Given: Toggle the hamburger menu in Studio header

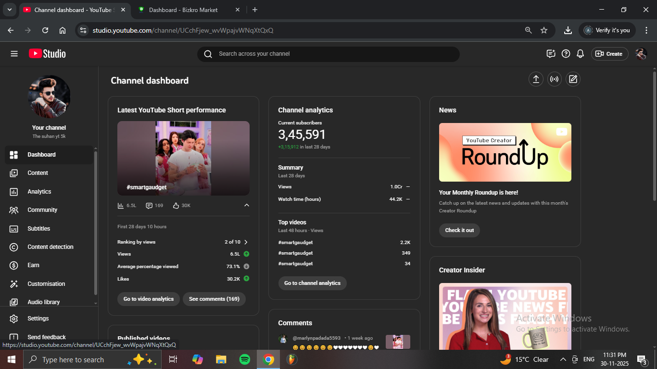Looking at the screenshot, I should coord(14,54).
